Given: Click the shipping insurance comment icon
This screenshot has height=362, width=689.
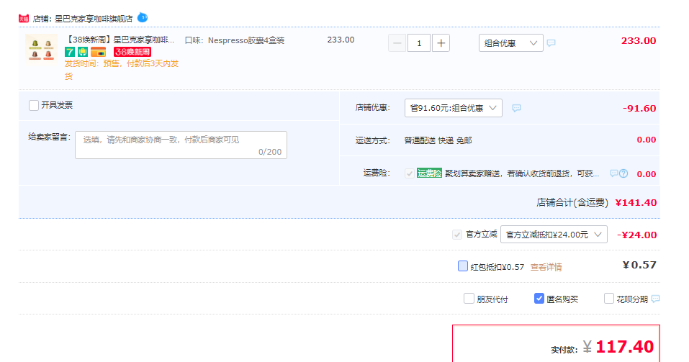Looking at the screenshot, I should coord(614,173).
